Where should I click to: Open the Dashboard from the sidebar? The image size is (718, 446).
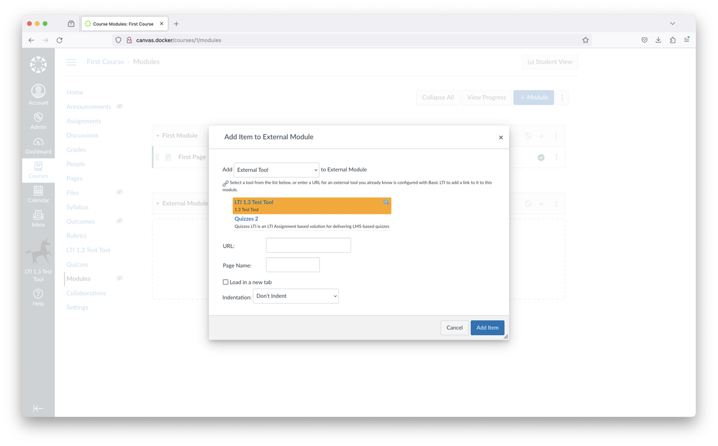point(38,145)
